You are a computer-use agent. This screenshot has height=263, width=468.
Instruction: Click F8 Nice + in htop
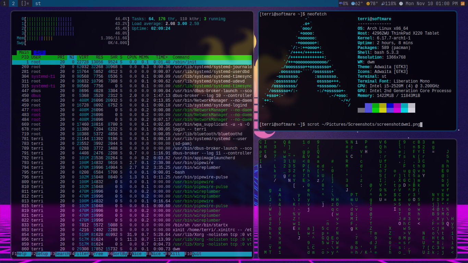(156, 254)
